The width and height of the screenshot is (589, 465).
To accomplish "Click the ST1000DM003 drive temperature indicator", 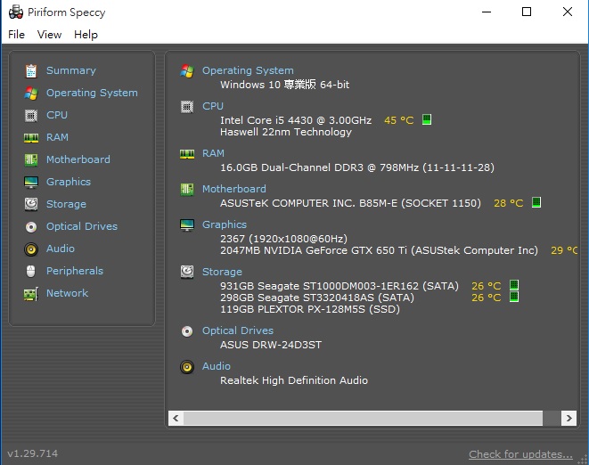I will [514, 285].
